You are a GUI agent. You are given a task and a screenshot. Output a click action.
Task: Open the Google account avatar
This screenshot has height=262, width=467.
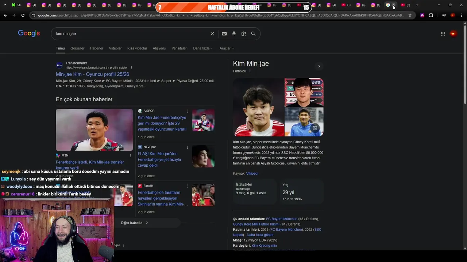453,33
